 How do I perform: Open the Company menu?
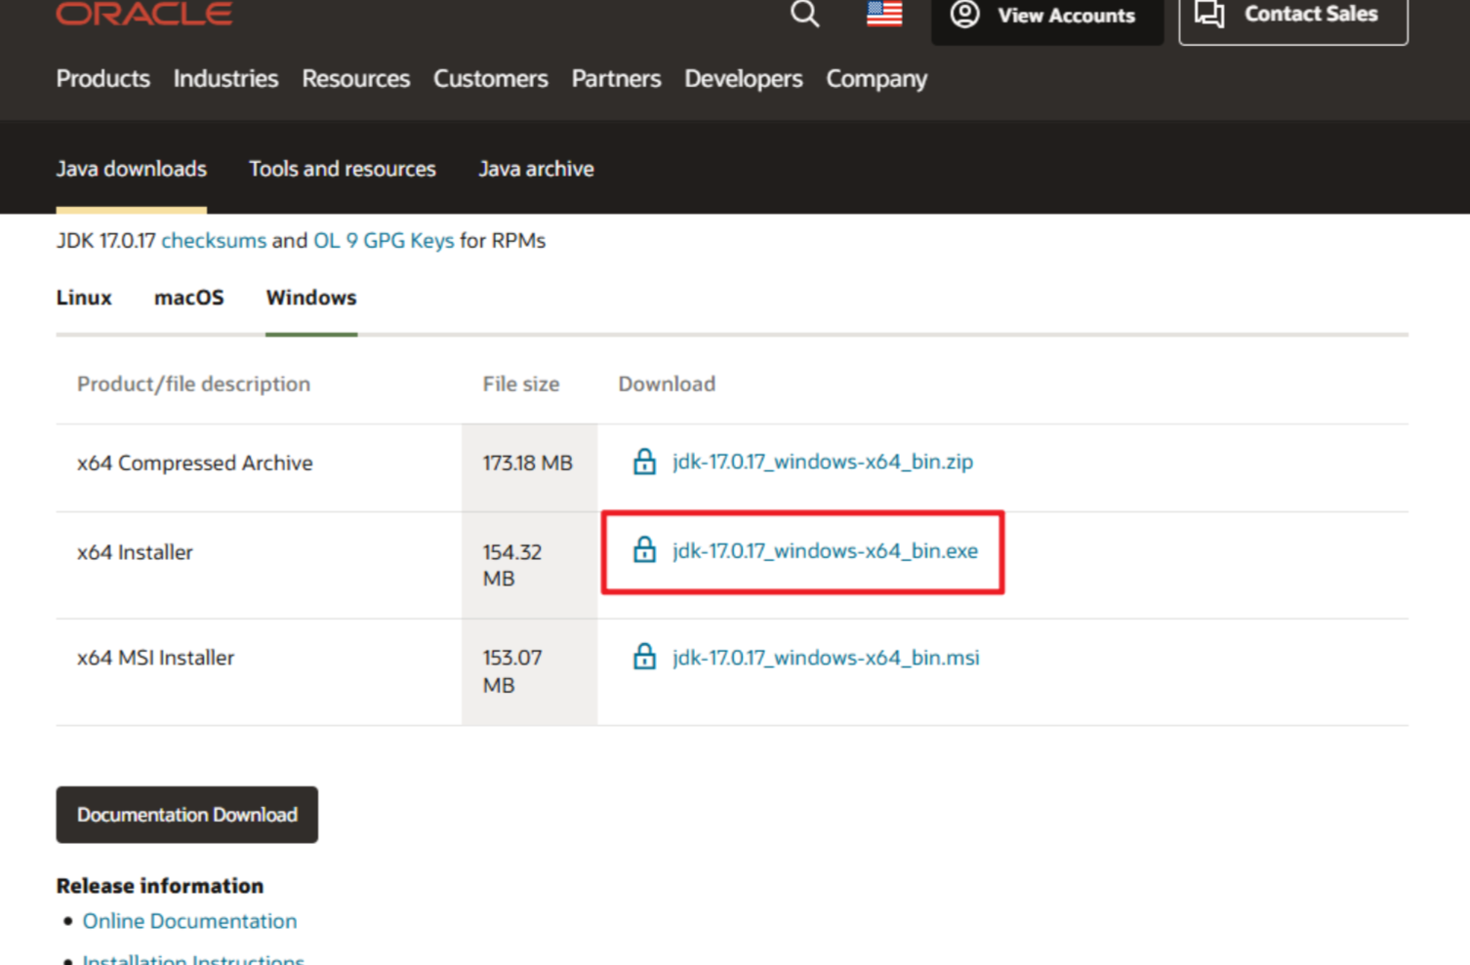coord(877,79)
